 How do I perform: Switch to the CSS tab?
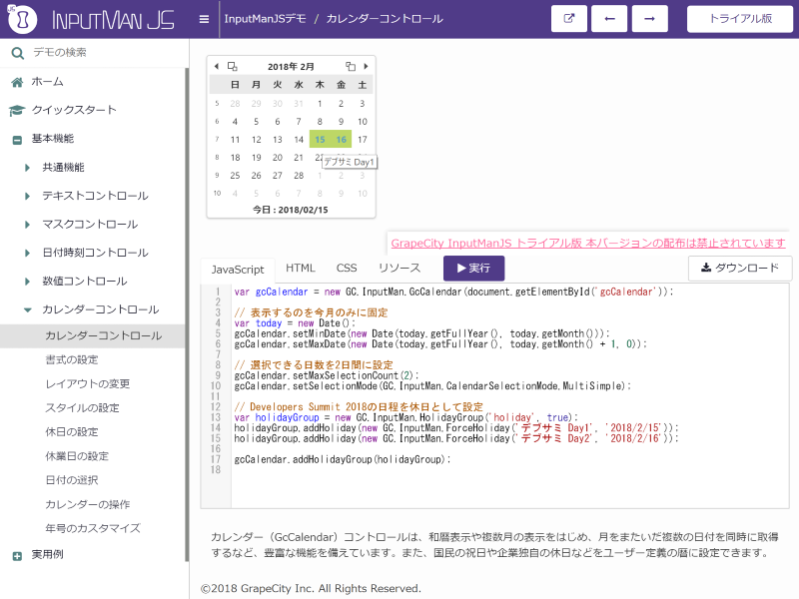point(347,268)
